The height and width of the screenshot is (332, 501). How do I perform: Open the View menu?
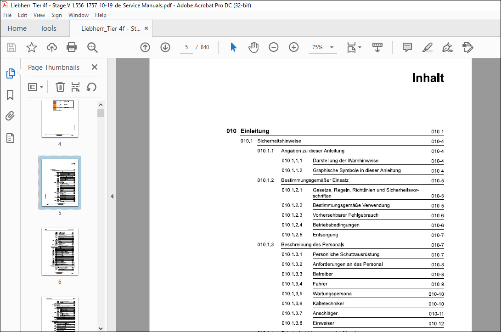pos(39,15)
